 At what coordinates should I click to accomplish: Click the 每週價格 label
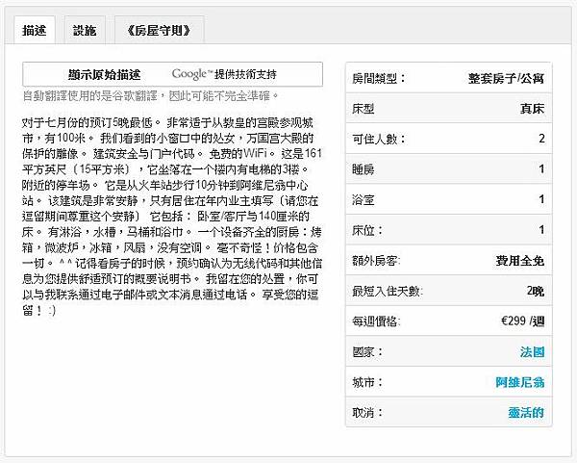click(x=376, y=322)
